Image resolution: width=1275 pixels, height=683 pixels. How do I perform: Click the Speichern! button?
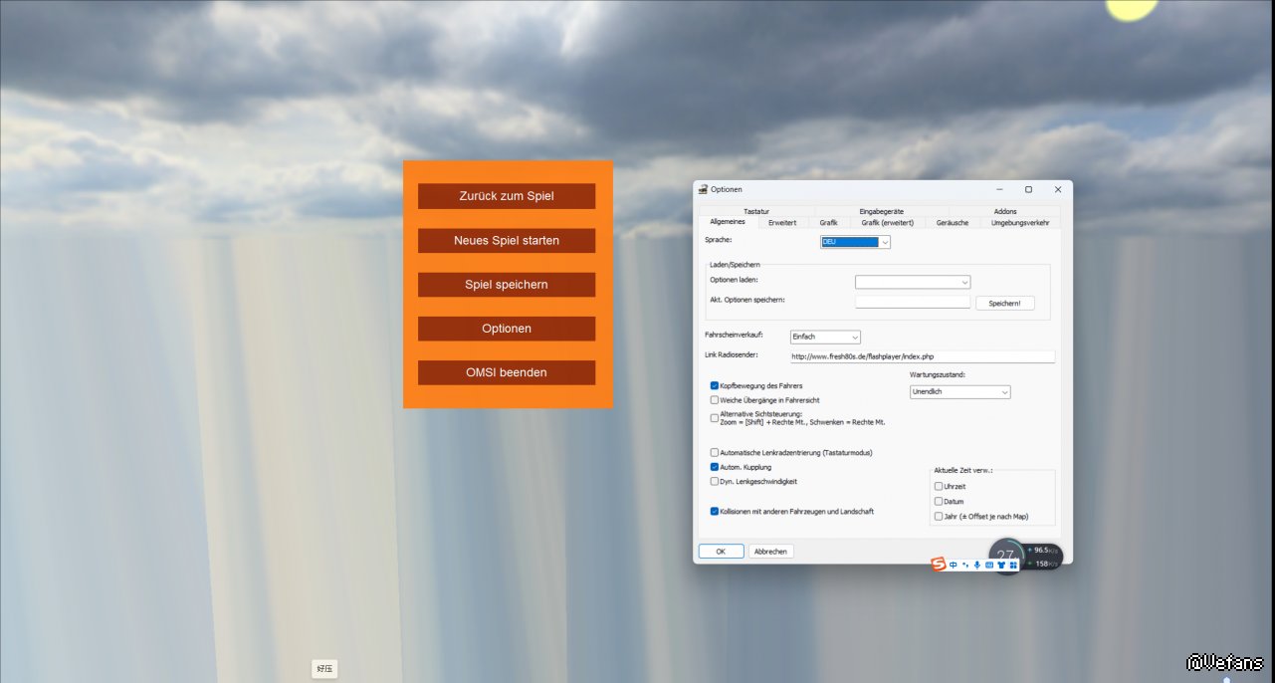tap(1004, 303)
